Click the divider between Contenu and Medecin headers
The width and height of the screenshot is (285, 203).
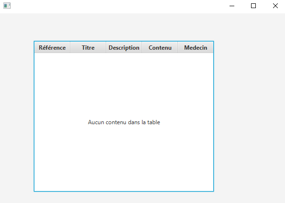pyautogui.click(x=178, y=47)
